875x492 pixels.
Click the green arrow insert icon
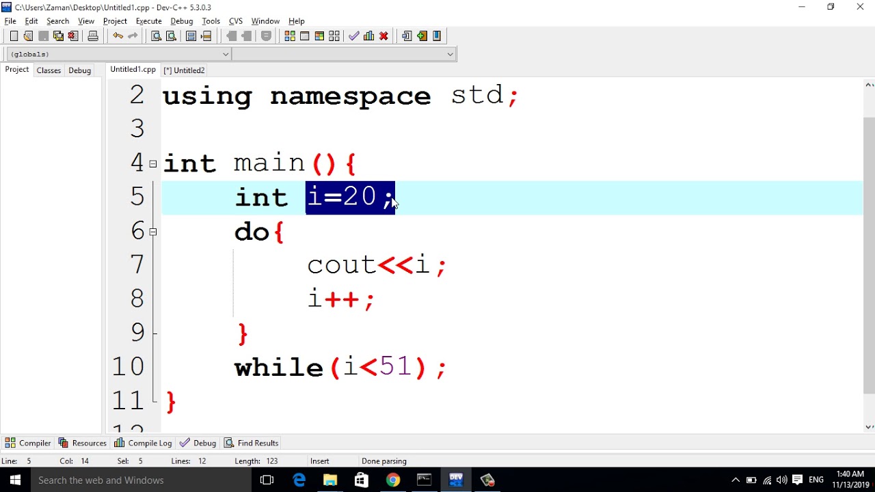pos(422,36)
